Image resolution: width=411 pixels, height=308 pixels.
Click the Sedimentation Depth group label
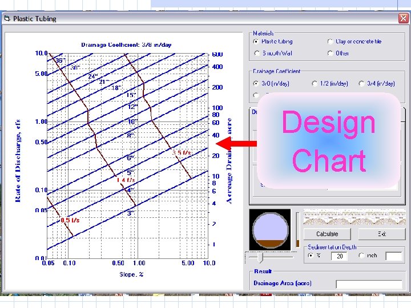332,247
